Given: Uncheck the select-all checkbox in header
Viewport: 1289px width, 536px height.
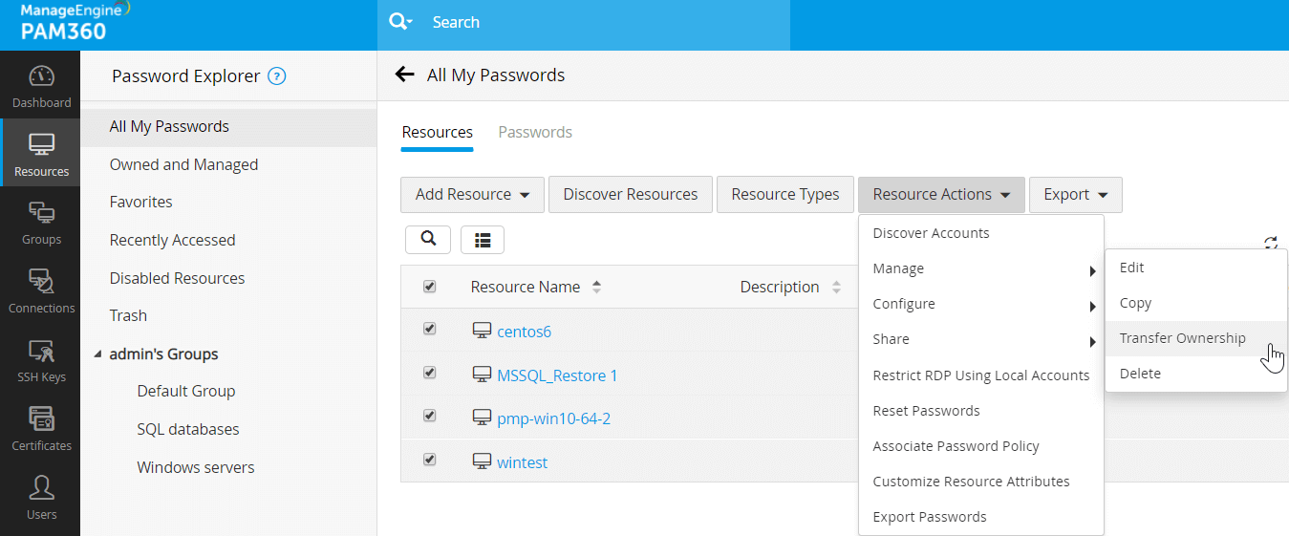Looking at the screenshot, I should [x=429, y=287].
